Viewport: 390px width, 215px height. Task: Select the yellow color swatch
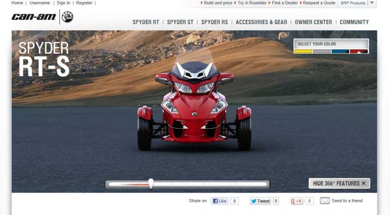303,51
